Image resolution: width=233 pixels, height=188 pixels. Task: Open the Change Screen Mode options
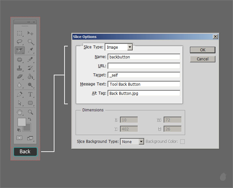point(30,138)
